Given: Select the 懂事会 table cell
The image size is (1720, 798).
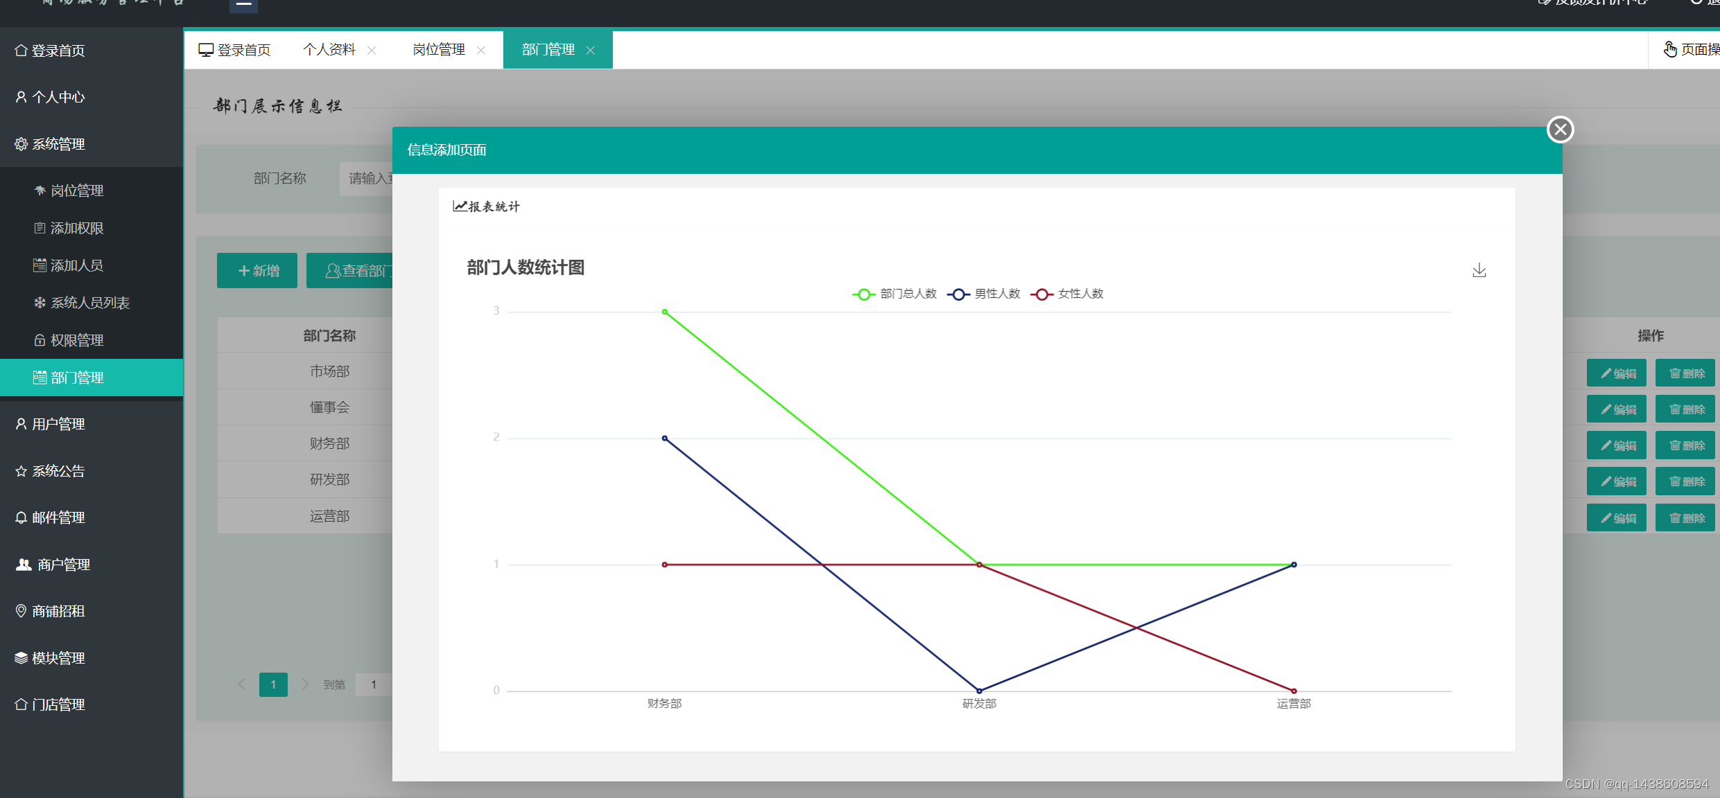Looking at the screenshot, I should click(x=305, y=407).
